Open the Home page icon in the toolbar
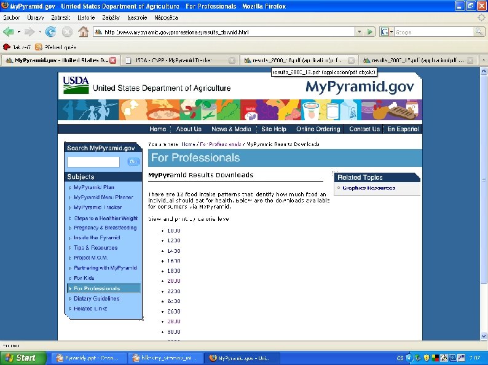This screenshot has width=488, height=365. (x=83, y=32)
